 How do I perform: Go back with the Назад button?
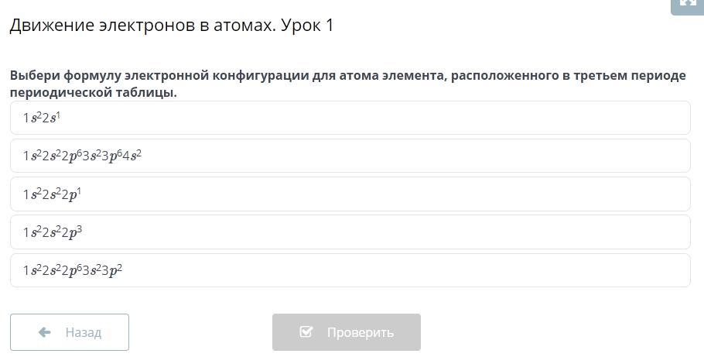coord(70,332)
